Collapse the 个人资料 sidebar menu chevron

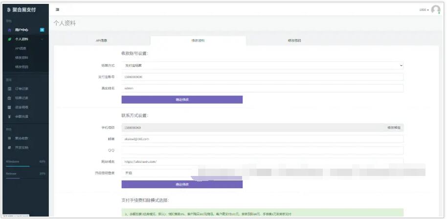point(42,39)
